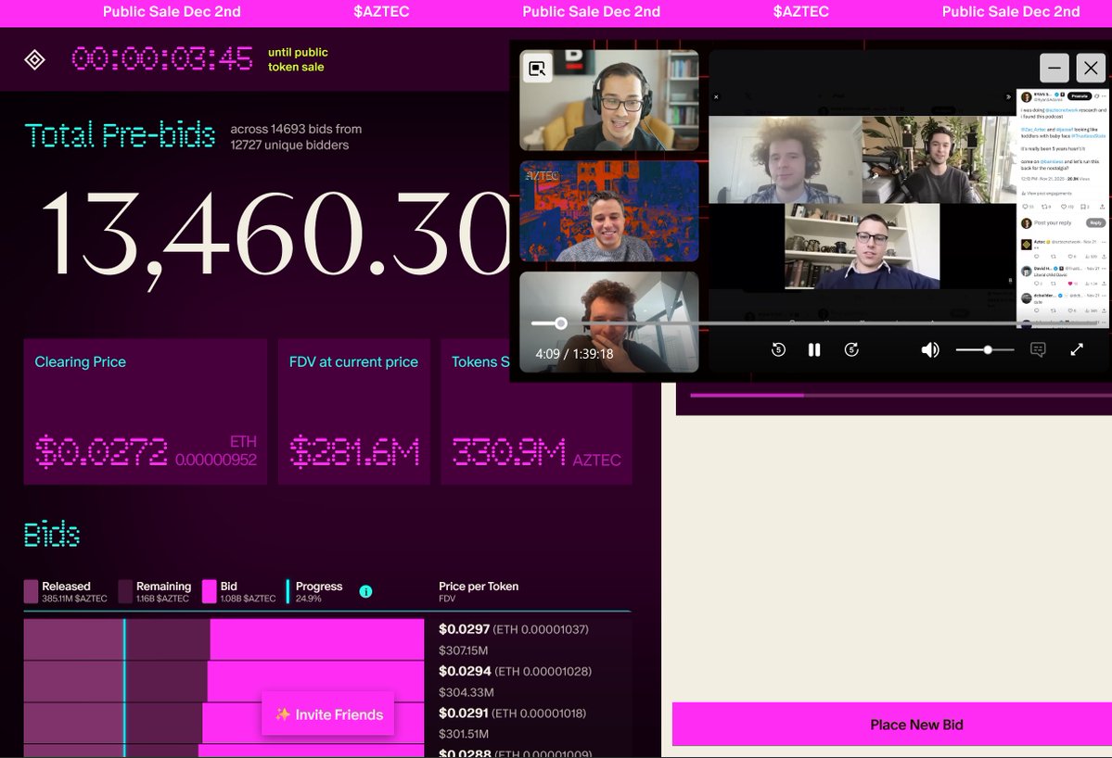This screenshot has width=1112, height=758.
Task: Click the ETH 0.00000952 value
Action: pos(216,451)
